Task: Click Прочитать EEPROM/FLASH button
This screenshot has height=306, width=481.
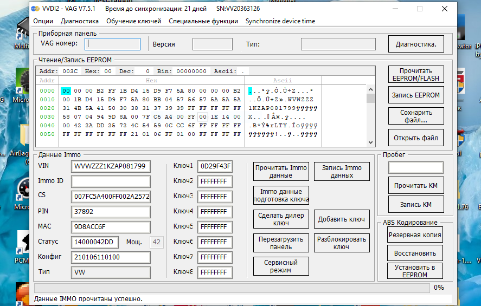Action: [416, 74]
